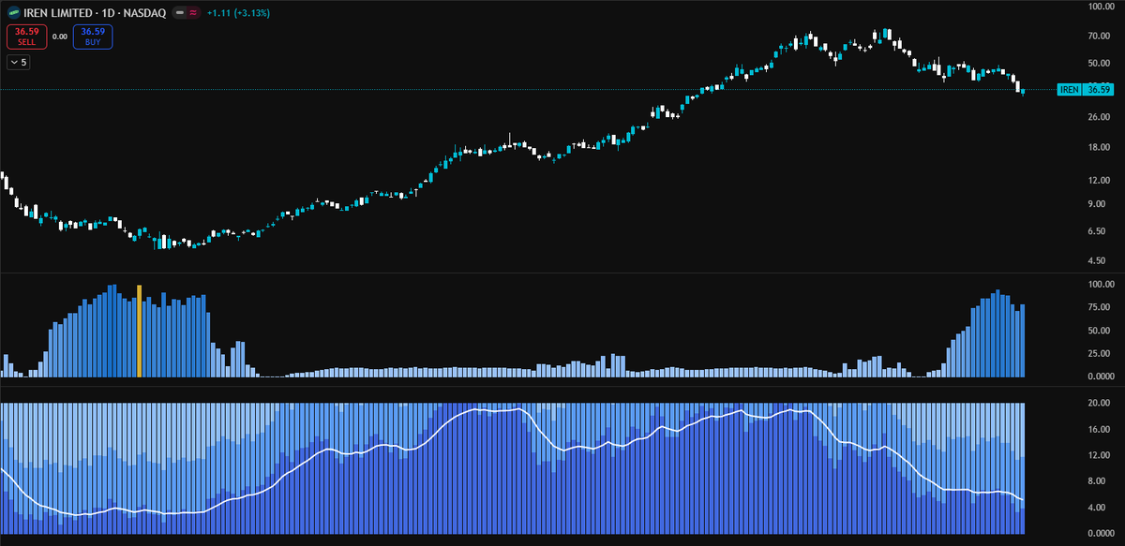
Task: Click the gray dash market status icon
Action: pos(180,13)
